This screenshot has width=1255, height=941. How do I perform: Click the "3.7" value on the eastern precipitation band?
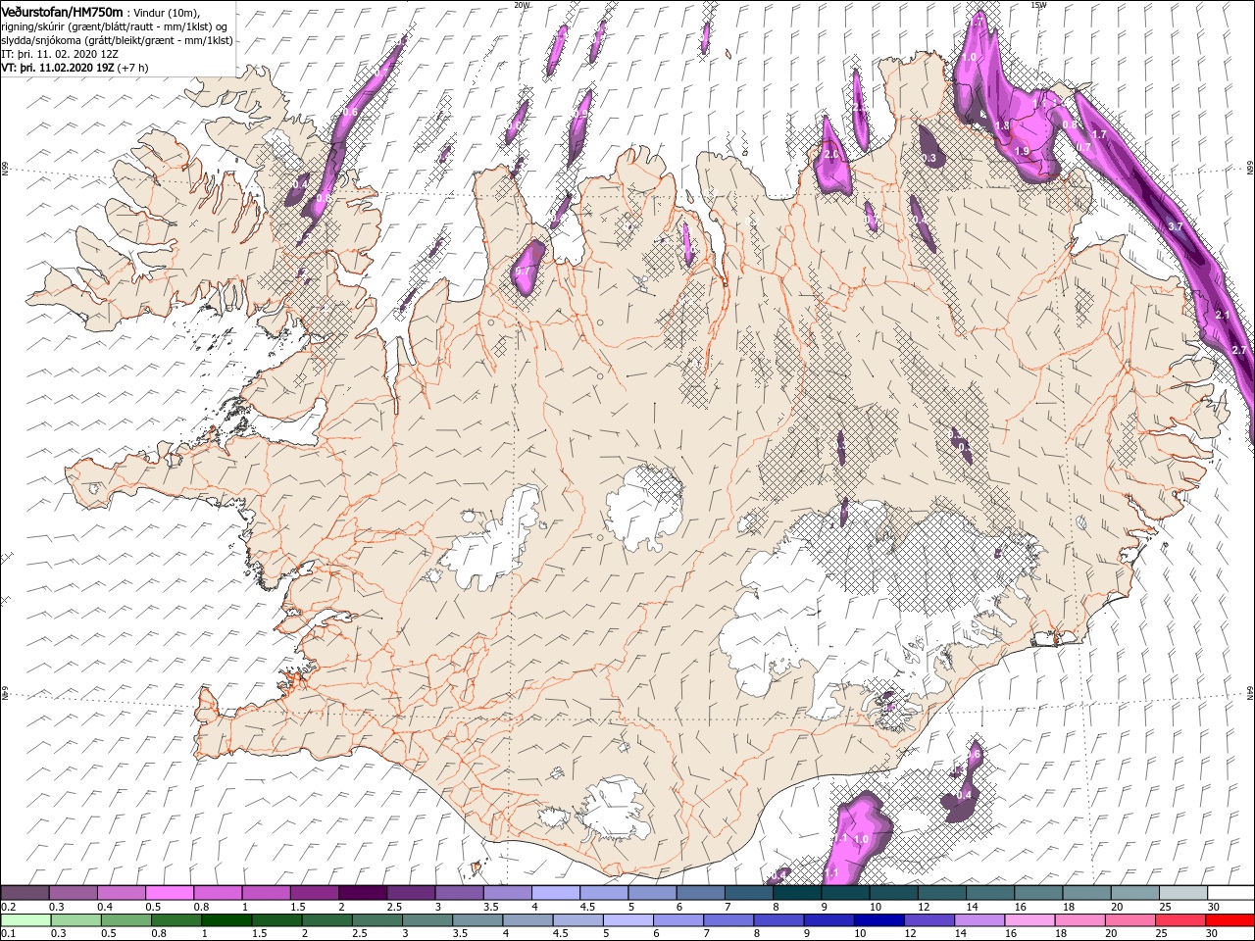click(1178, 226)
